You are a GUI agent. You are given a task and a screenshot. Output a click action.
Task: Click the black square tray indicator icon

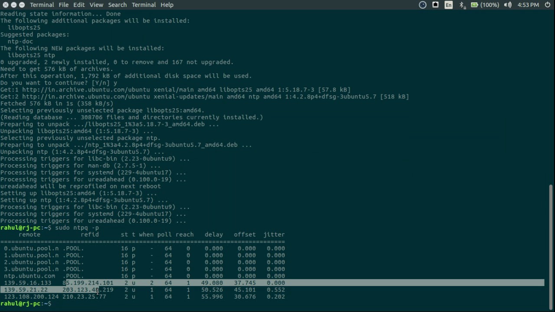tap(435, 5)
